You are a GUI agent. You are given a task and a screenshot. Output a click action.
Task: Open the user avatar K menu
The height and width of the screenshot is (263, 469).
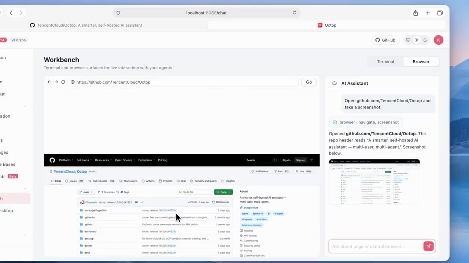click(439, 40)
